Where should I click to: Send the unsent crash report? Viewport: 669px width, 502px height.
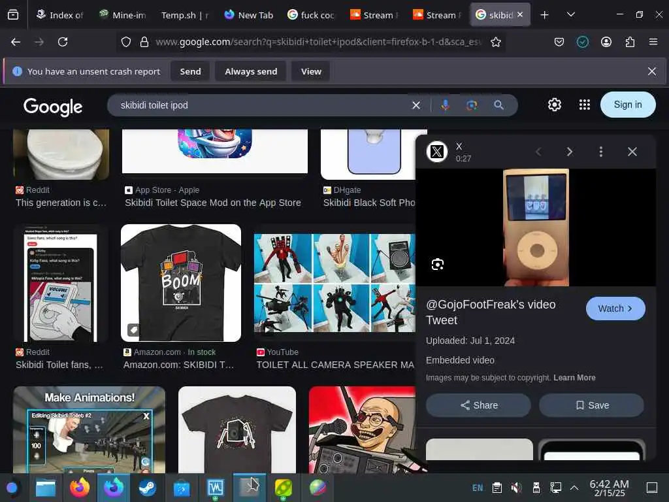(190, 71)
